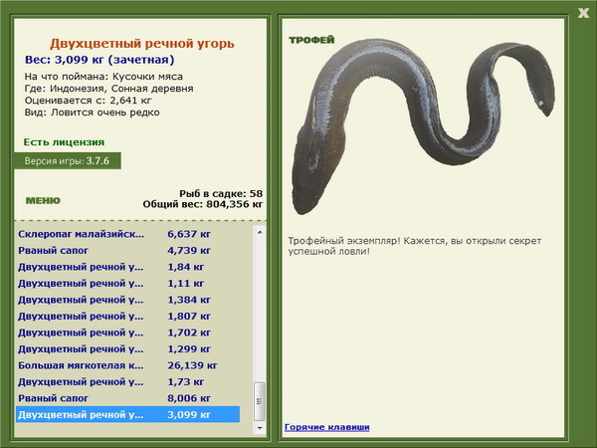The image size is (597, 448).
Task: Select Рваный сапог 8,006 кг row
Action: click(128, 397)
